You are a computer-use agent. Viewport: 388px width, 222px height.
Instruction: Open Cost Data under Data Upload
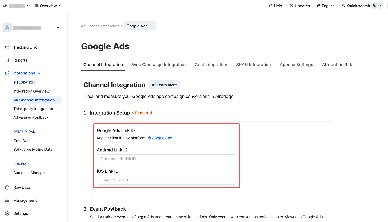click(22, 141)
